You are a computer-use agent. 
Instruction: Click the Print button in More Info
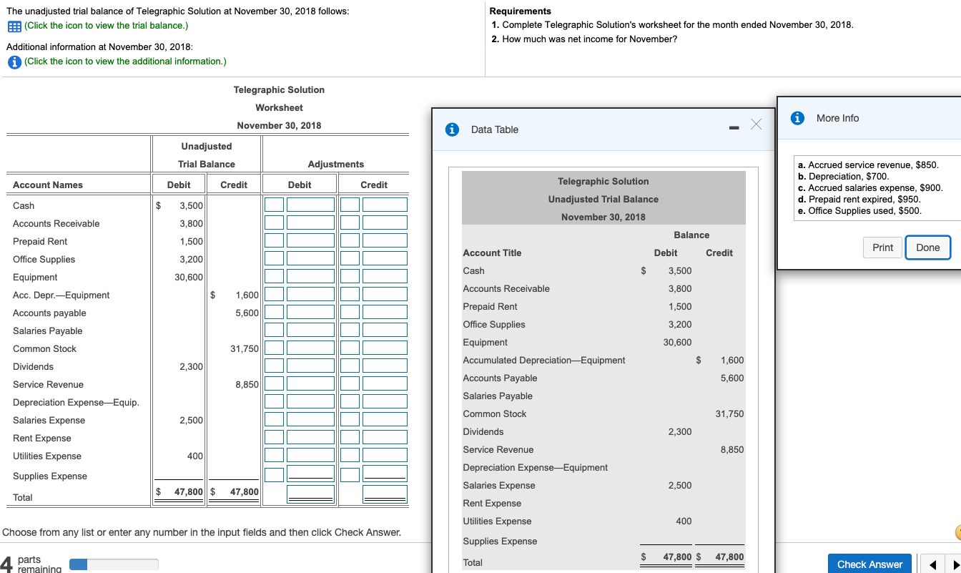tap(882, 248)
